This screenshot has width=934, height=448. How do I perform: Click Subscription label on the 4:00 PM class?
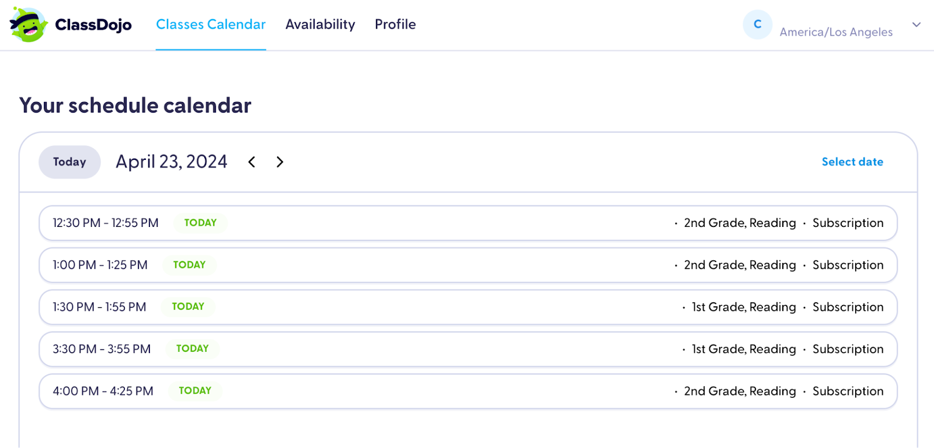point(848,391)
